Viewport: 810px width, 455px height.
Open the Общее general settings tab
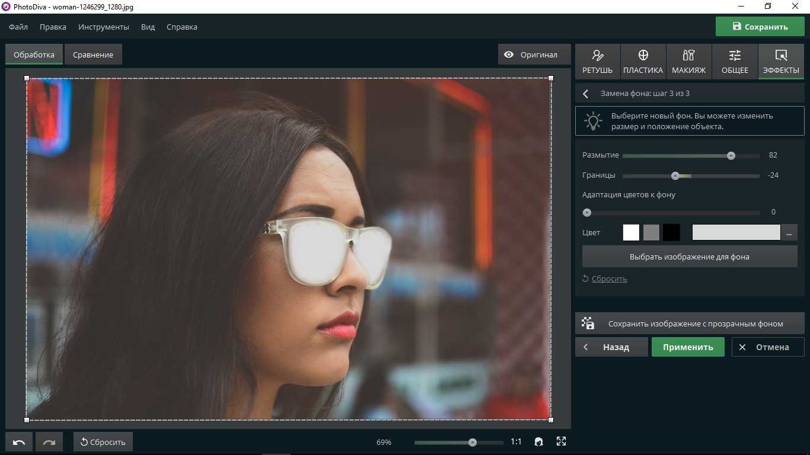coord(735,62)
